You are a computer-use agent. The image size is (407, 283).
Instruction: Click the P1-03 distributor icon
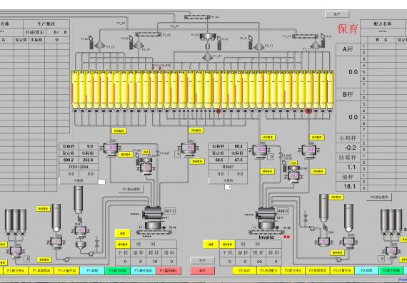pos(207,36)
